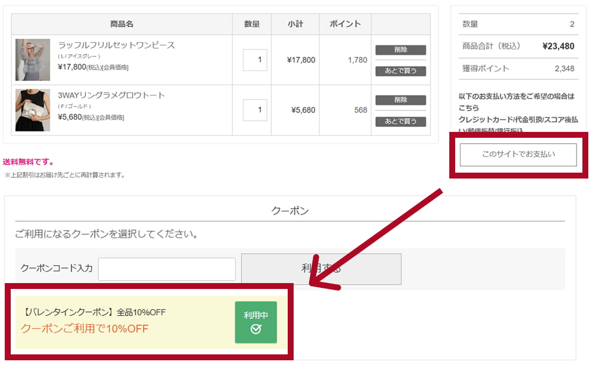Click the pink 送料無料です notice
The image size is (591, 371).
(28, 162)
